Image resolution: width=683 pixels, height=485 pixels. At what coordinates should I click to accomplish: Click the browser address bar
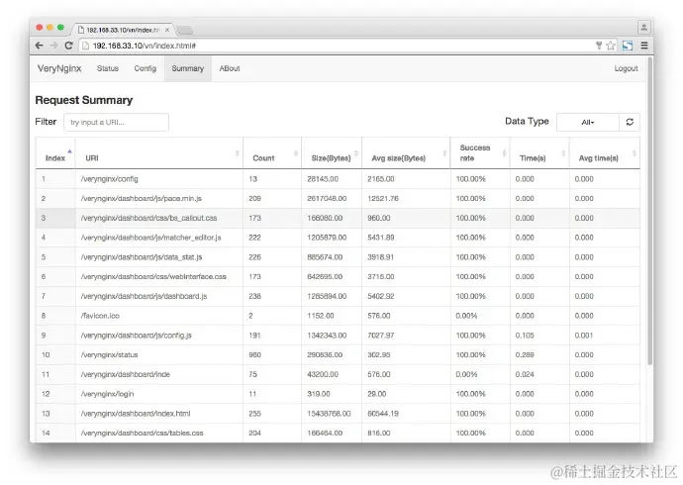pyautogui.click(x=340, y=46)
